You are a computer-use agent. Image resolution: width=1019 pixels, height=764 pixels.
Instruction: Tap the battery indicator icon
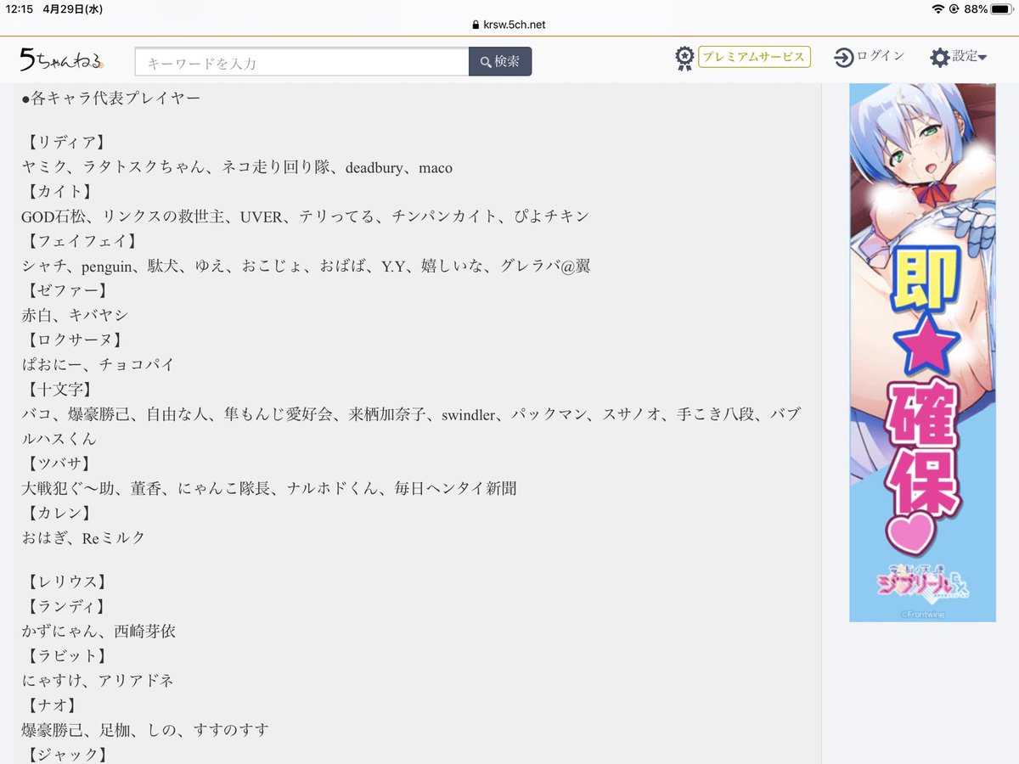click(1003, 8)
